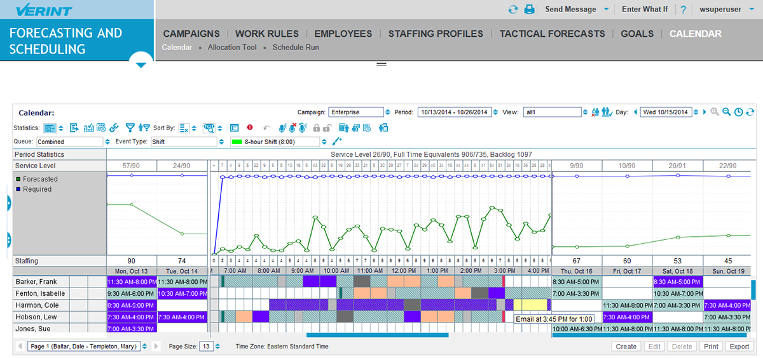The height and width of the screenshot is (358, 763).
Task: Switch to the Staffing Profiles tab
Action: (x=436, y=34)
